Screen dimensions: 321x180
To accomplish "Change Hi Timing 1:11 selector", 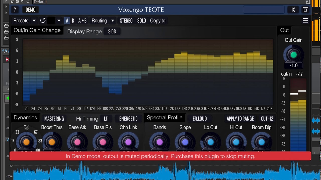I will (106, 119).
